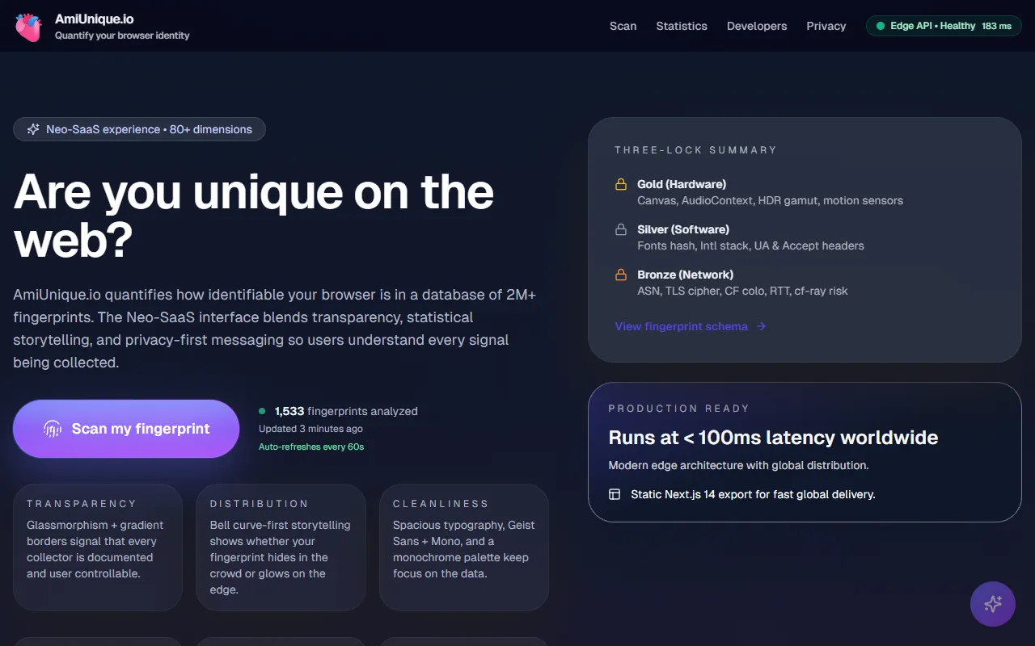Click the arrow next to View fingerprint schema
This screenshot has height=646, width=1035.
click(761, 326)
